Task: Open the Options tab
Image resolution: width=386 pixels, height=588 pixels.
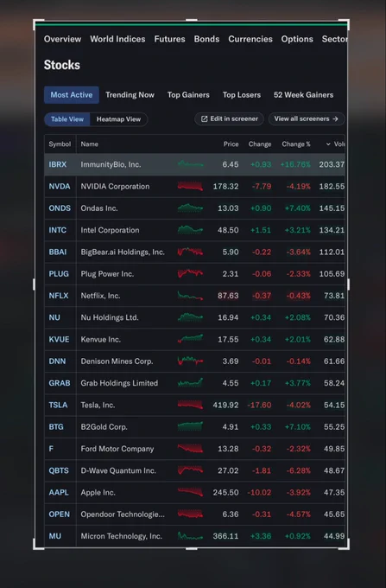Action: [297, 39]
